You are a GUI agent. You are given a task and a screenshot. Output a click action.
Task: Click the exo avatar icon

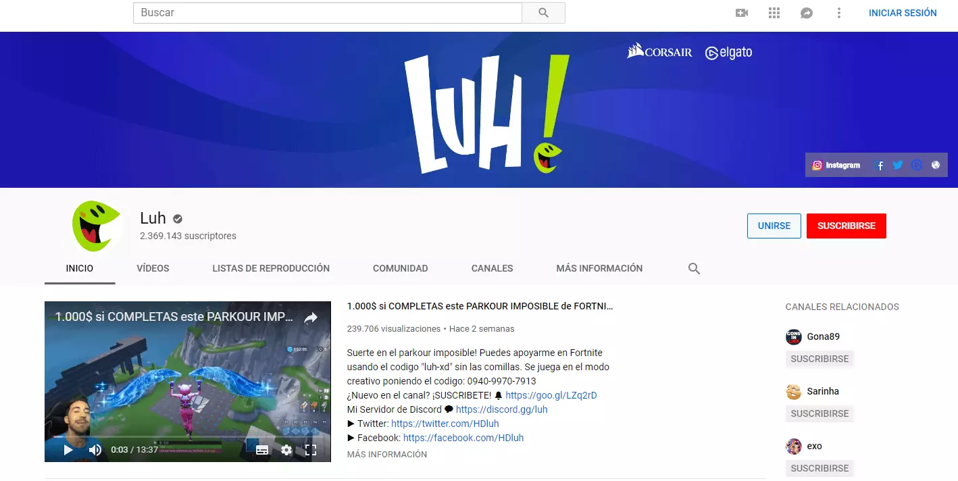[x=794, y=447]
